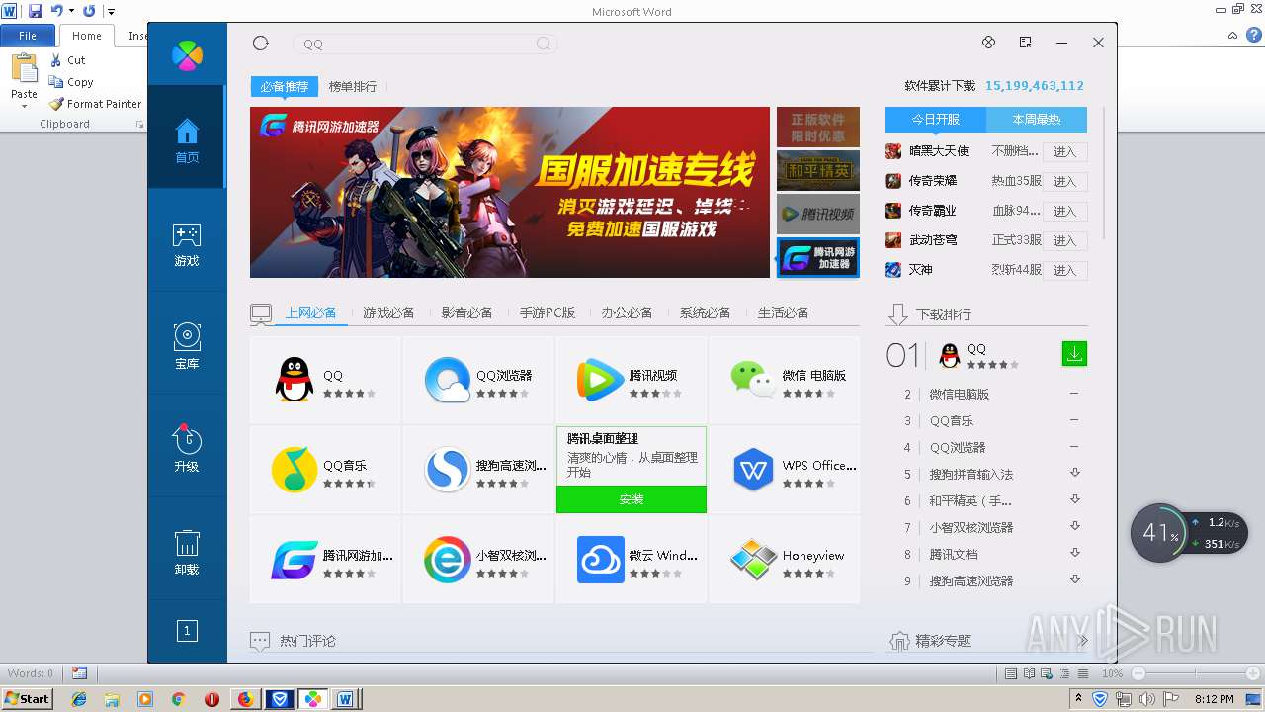Viewport: 1265px width, 712px height.
Task: Open the Windows Start button
Action: pyautogui.click(x=28, y=699)
